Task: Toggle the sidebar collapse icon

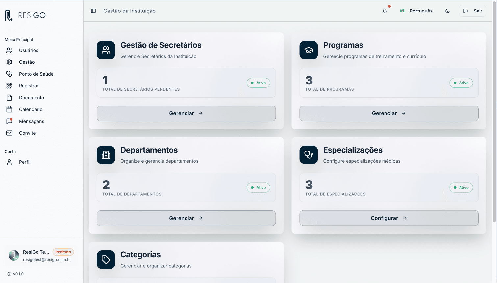Action: 93,11
